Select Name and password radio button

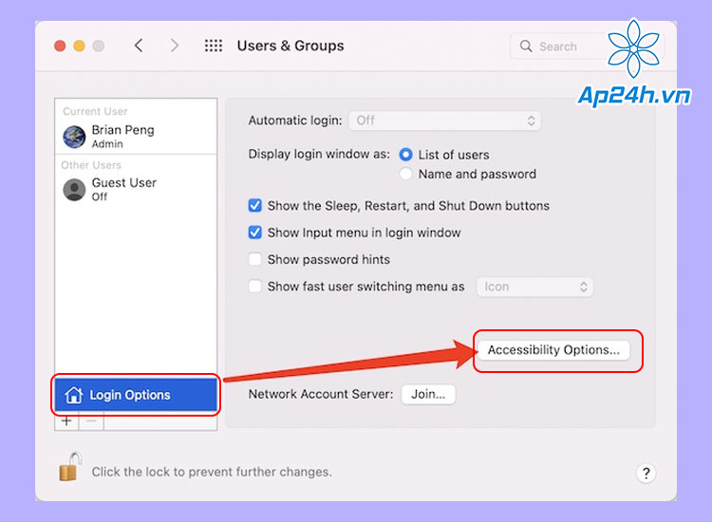405,174
